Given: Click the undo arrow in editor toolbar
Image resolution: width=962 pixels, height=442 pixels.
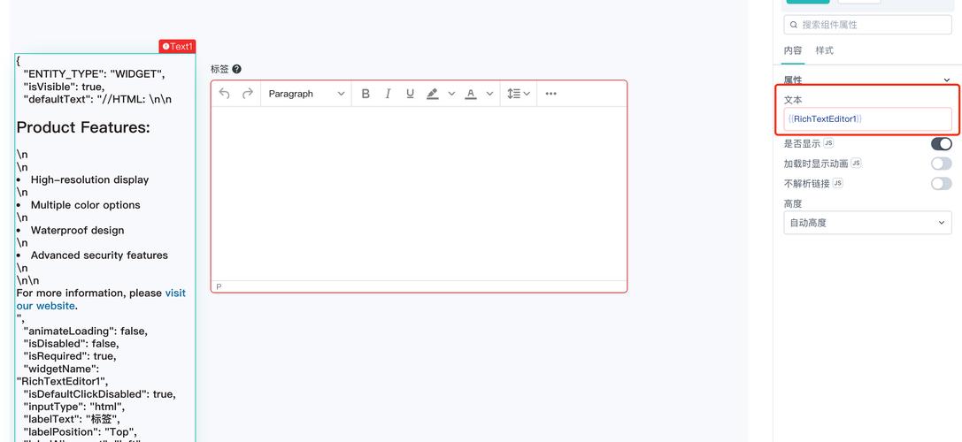Looking at the screenshot, I should pyautogui.click(x=225, y=94).
